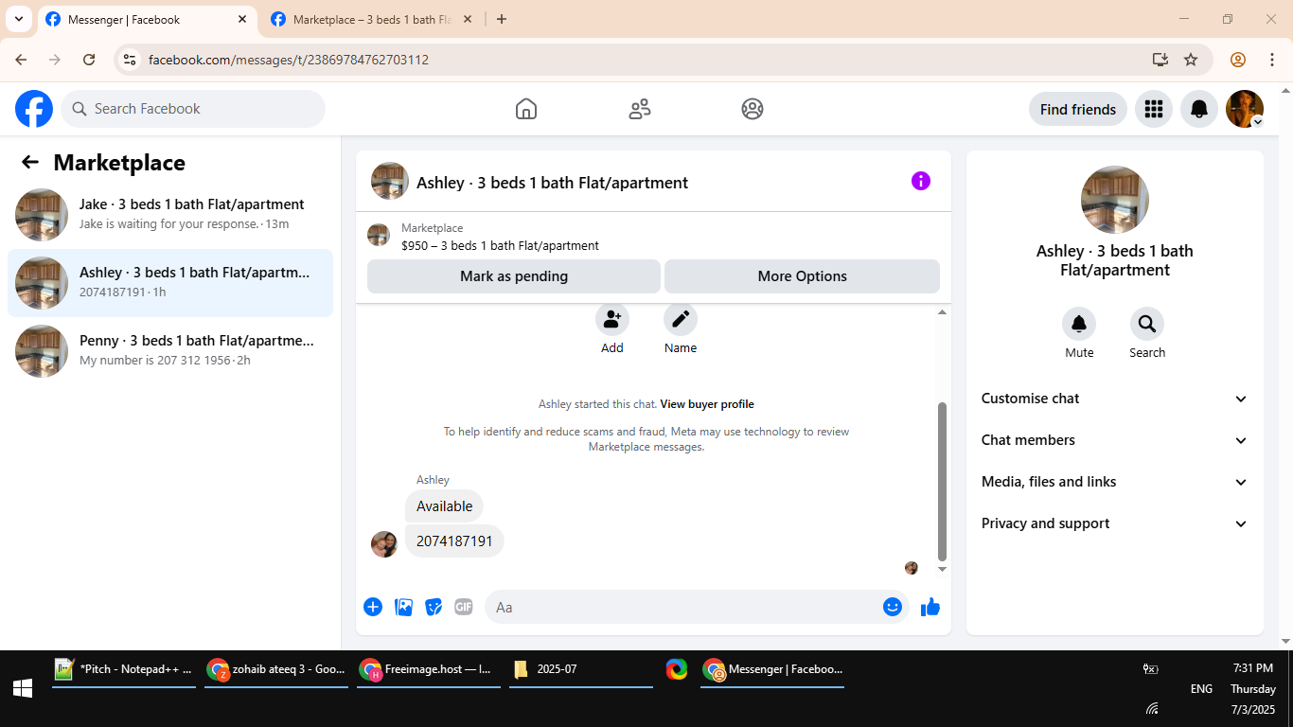This screenshot has width=1293, height=727.
Task: Open the 2025-07 folder in taskbar
Action: pyautogui.click(x=581, y=669)
